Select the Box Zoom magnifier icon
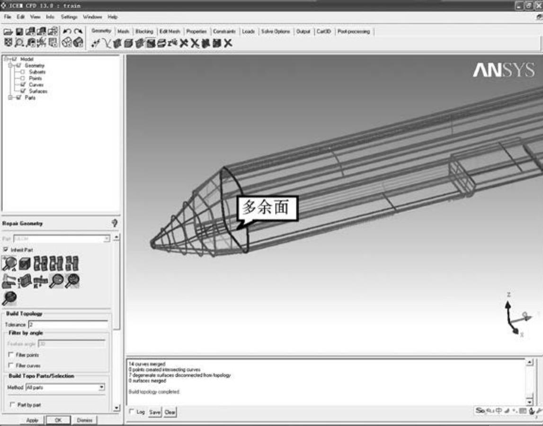 tap(19, 43)
